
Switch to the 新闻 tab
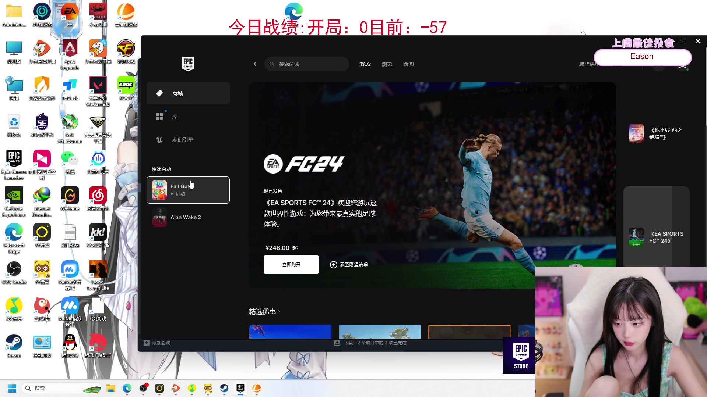click(408, 64)
